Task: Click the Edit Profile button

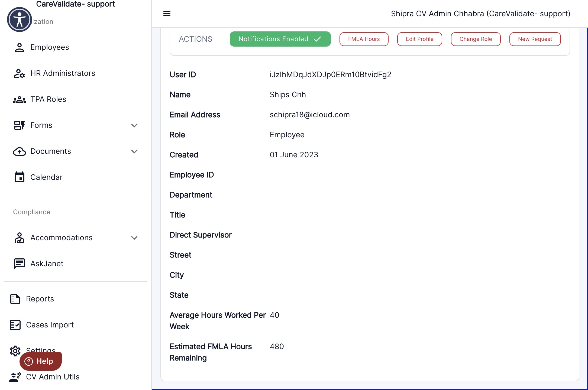Action: point(419,39)
